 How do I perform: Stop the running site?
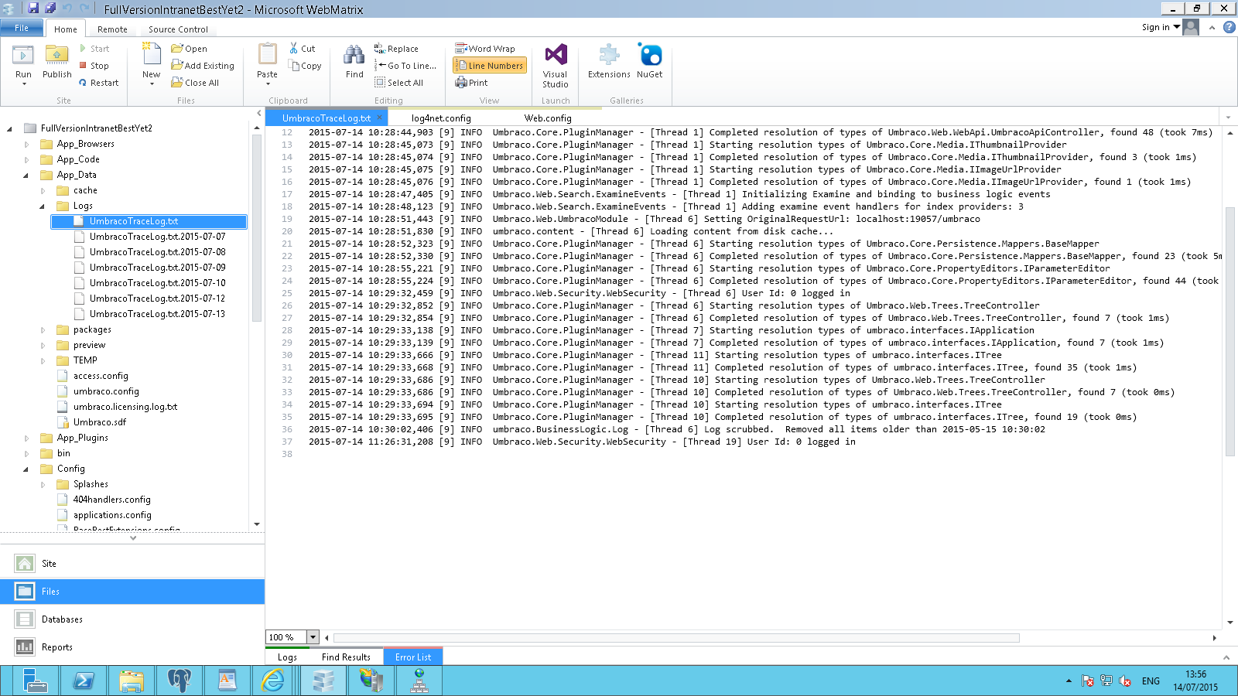(x=94, y=66)
